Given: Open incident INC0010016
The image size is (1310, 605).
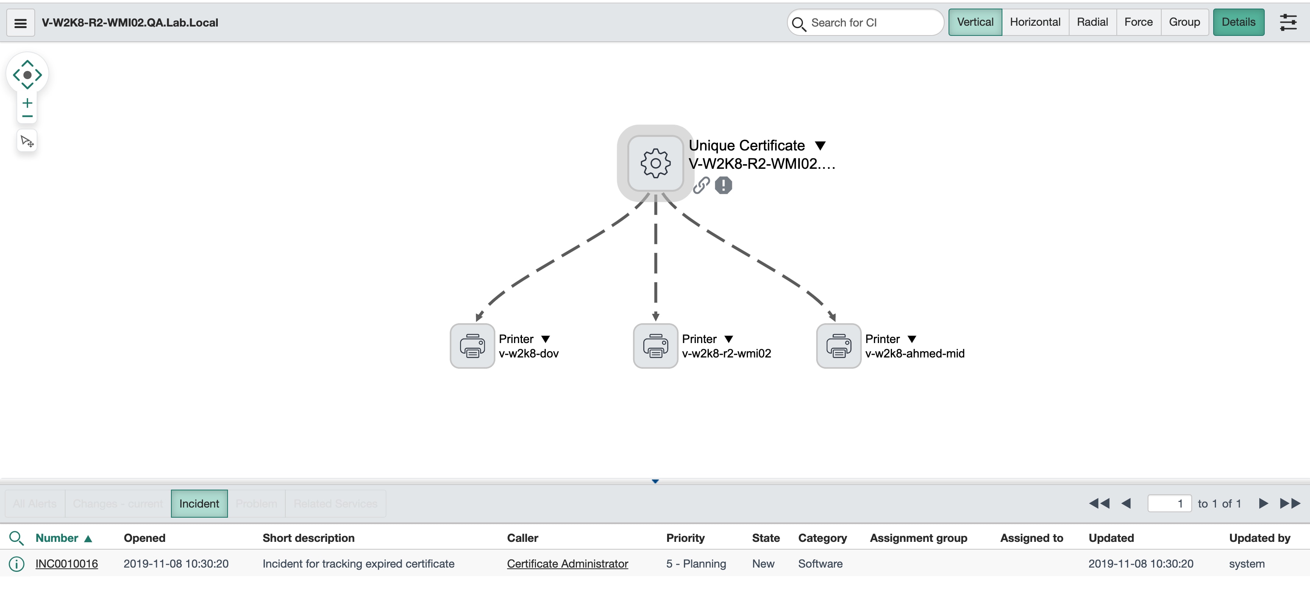Looking at the screenshot, I should point(67,564).
